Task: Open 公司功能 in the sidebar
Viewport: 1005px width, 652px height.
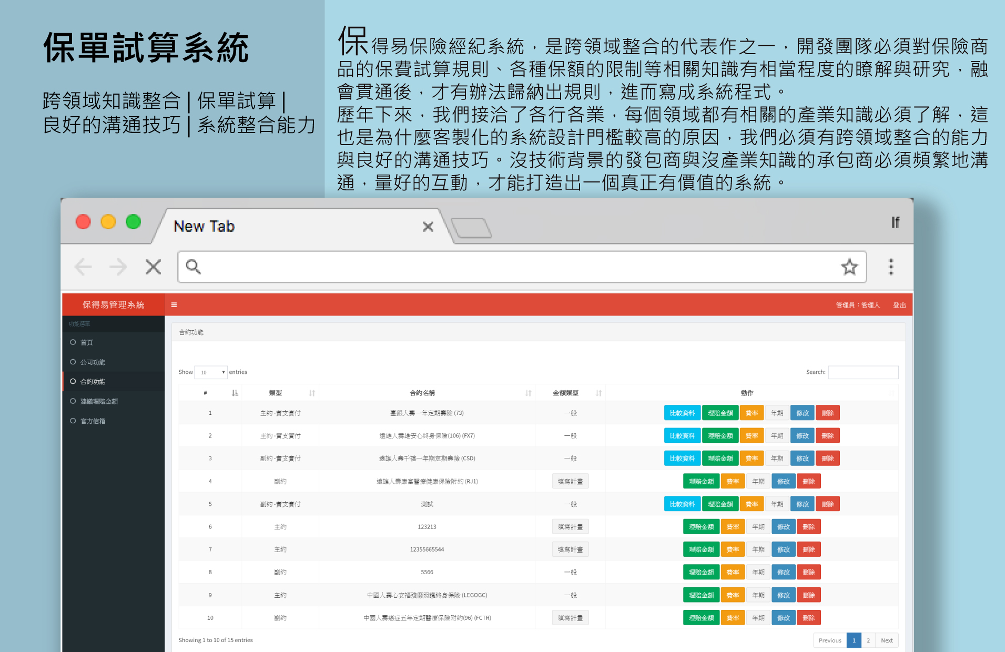Action: coord(93,362)
